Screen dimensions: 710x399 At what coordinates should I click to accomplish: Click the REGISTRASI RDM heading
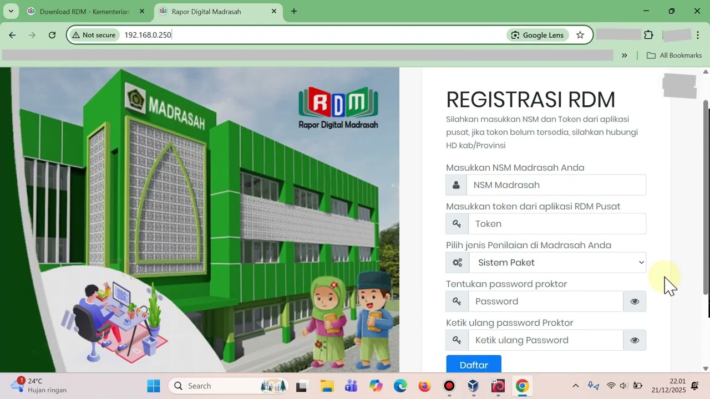tap(531, 100)
